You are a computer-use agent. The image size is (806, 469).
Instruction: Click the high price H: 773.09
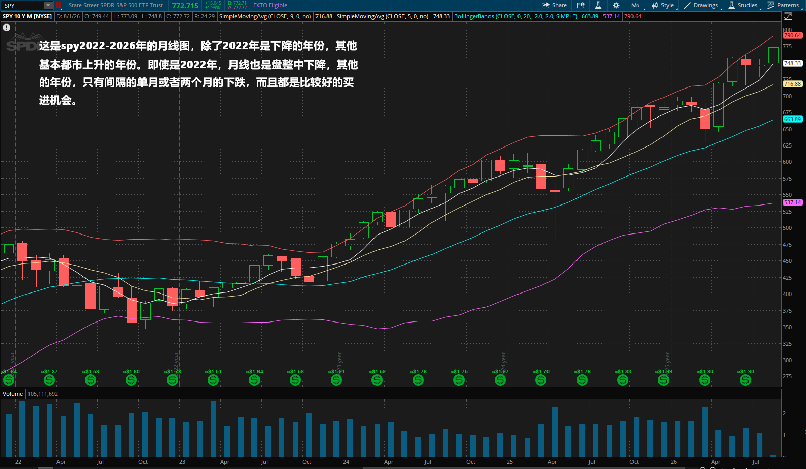click(x=125, y=16)
